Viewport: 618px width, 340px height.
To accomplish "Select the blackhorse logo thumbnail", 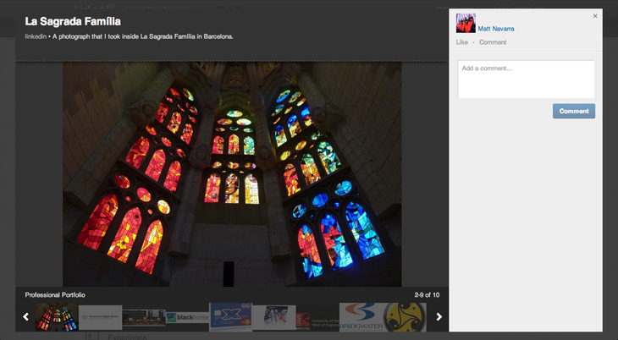I will click(x=187, y=317).
